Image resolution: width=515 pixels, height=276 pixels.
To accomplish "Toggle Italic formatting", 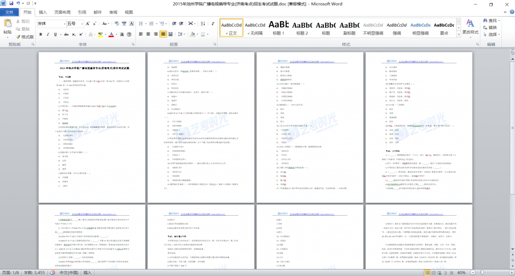I will point(48,34).
